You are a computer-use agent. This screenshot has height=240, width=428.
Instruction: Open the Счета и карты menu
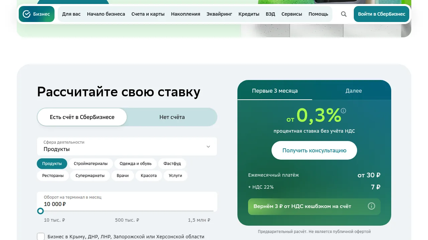click(148, 14)
